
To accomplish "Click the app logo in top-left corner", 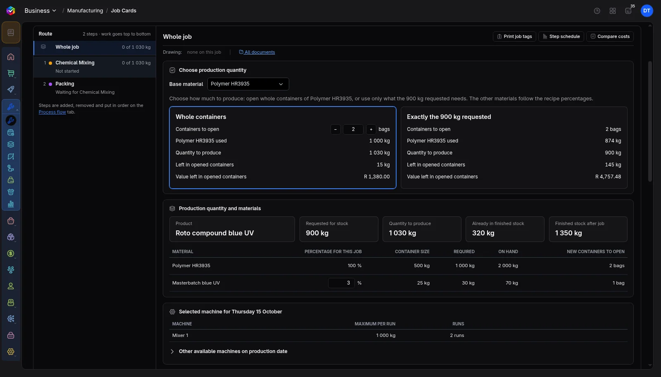I will pos(11,11).
